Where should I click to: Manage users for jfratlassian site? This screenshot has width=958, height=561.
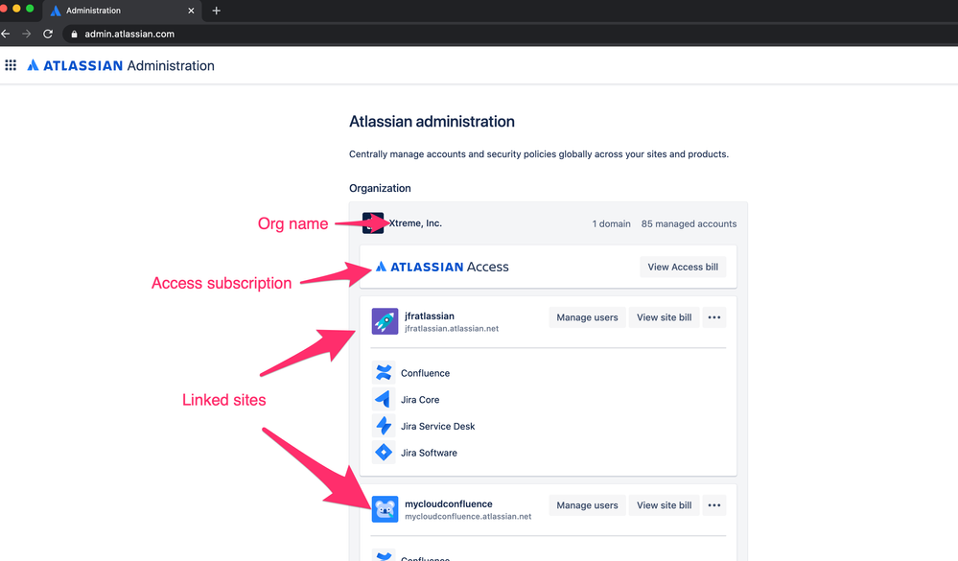click(587, 317)
